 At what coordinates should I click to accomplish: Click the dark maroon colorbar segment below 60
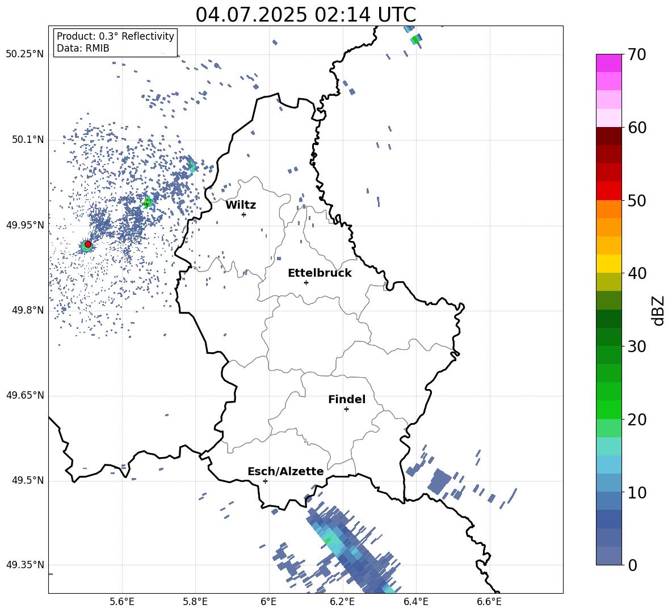click(x=608, y=136)
